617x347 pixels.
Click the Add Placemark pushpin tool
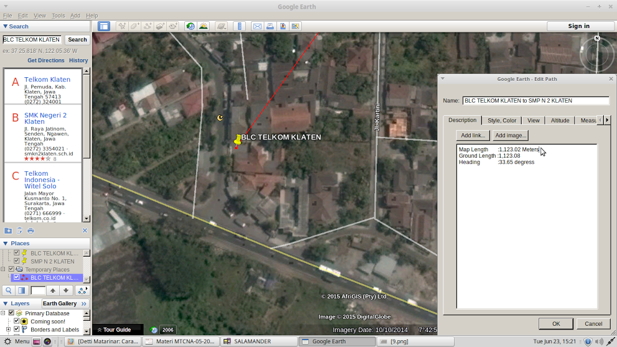click(x=122, y=26)
